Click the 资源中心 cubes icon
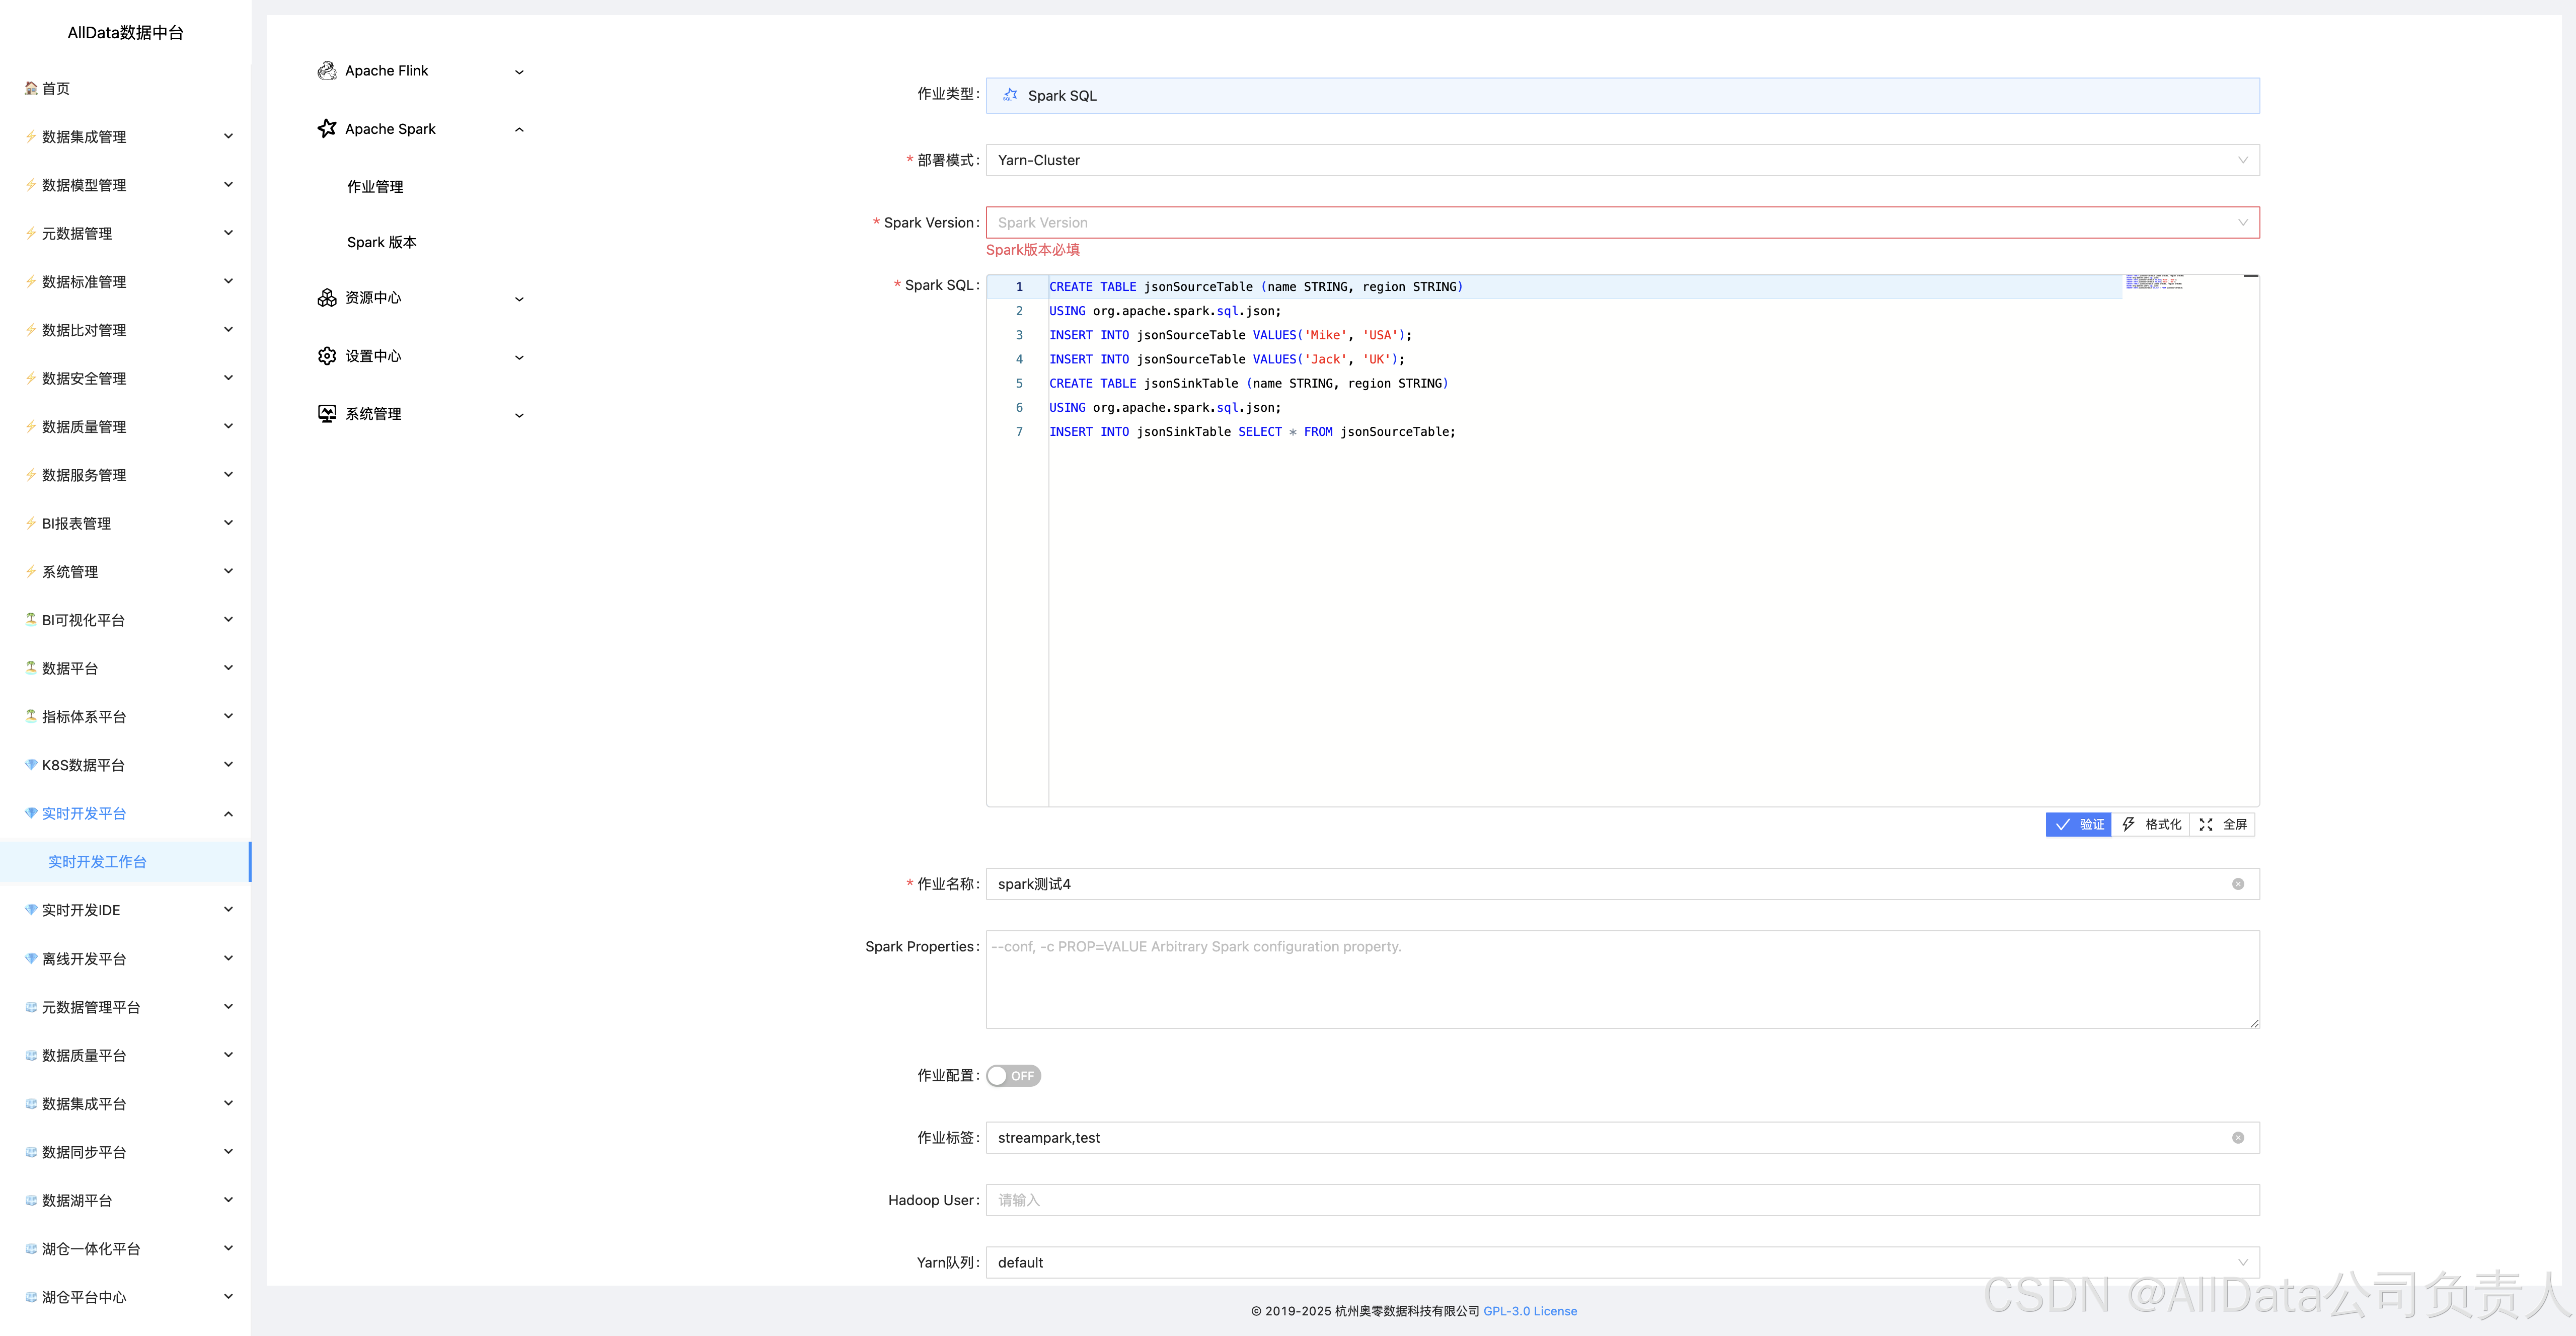The height and width of the screenshot is (1336, 2576). (327, 298)
